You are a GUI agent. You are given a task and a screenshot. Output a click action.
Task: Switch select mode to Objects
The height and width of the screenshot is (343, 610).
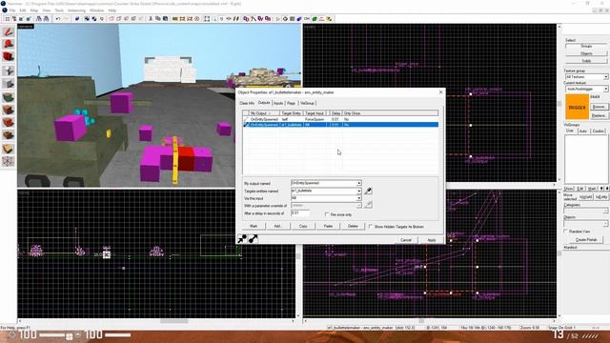coord(586,53)
